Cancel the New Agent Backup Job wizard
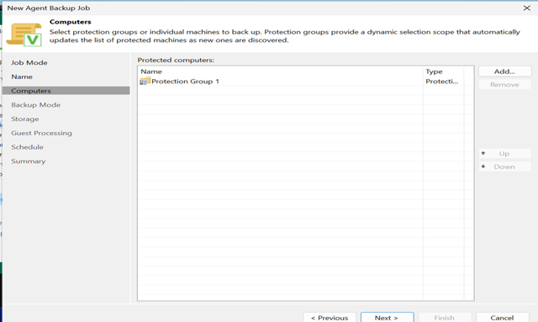Viewport: 538px width, 322px height. click(x=503, y=318)
